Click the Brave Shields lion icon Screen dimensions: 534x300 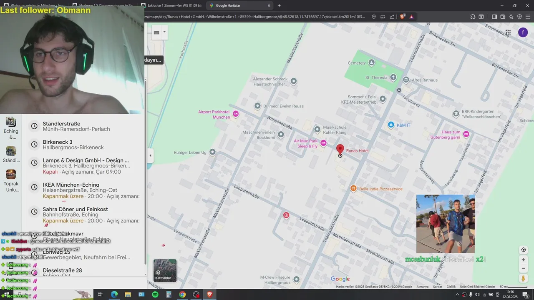[x=402, y=17]
